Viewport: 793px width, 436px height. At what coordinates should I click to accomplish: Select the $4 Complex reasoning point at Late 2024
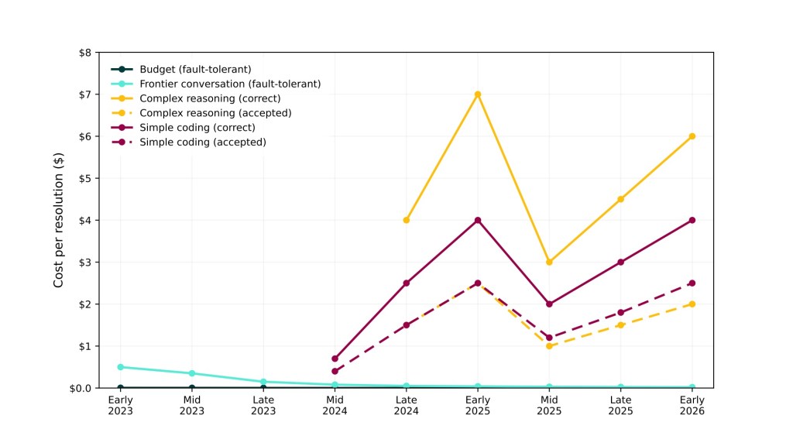406,221
